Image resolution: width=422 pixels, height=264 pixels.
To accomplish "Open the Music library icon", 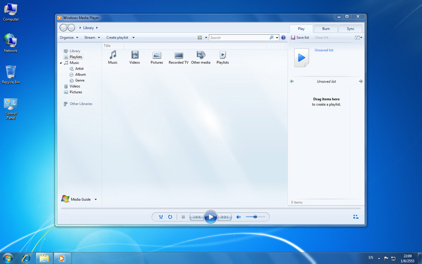I will tap(113, 55).
